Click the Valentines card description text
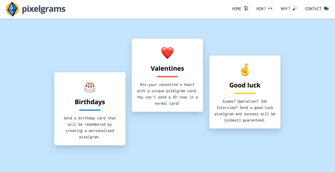The image size is (335, 172). click(167, 94)
